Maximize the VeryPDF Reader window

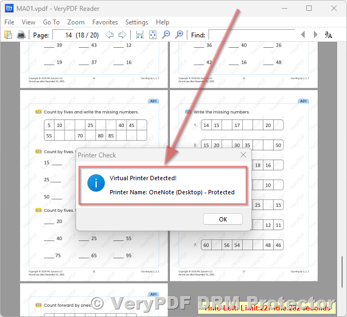(x=309, y=8)
